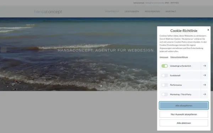Screen dimensions: 213x133
Task: Expand Performance details arrow
Action: [x=204, y=85]
